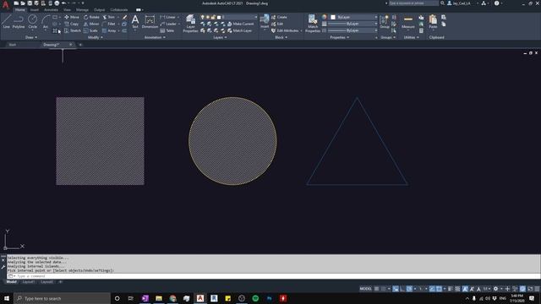This screenshot has height=304, width=541.
Task: Click the Paste clipboard tool
Action: (433, 22)
